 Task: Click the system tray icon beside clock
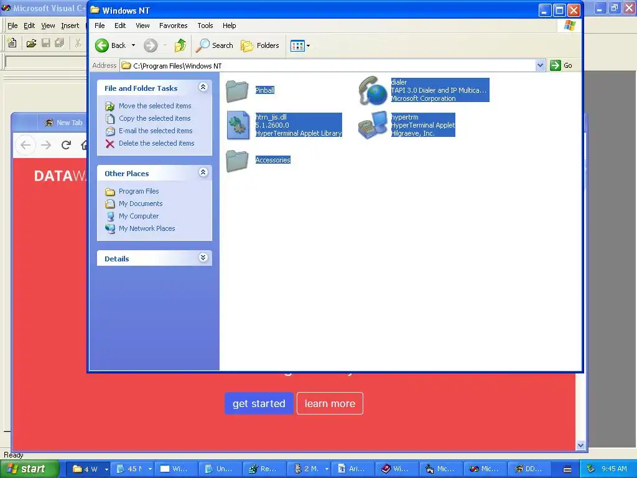[590, 469]
